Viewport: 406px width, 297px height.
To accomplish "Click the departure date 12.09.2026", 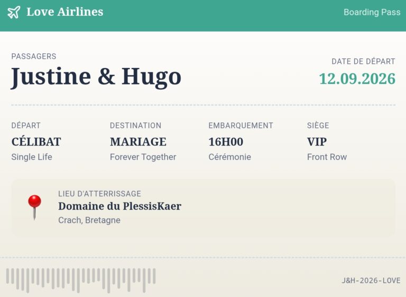I will click(x=357, y=79).
